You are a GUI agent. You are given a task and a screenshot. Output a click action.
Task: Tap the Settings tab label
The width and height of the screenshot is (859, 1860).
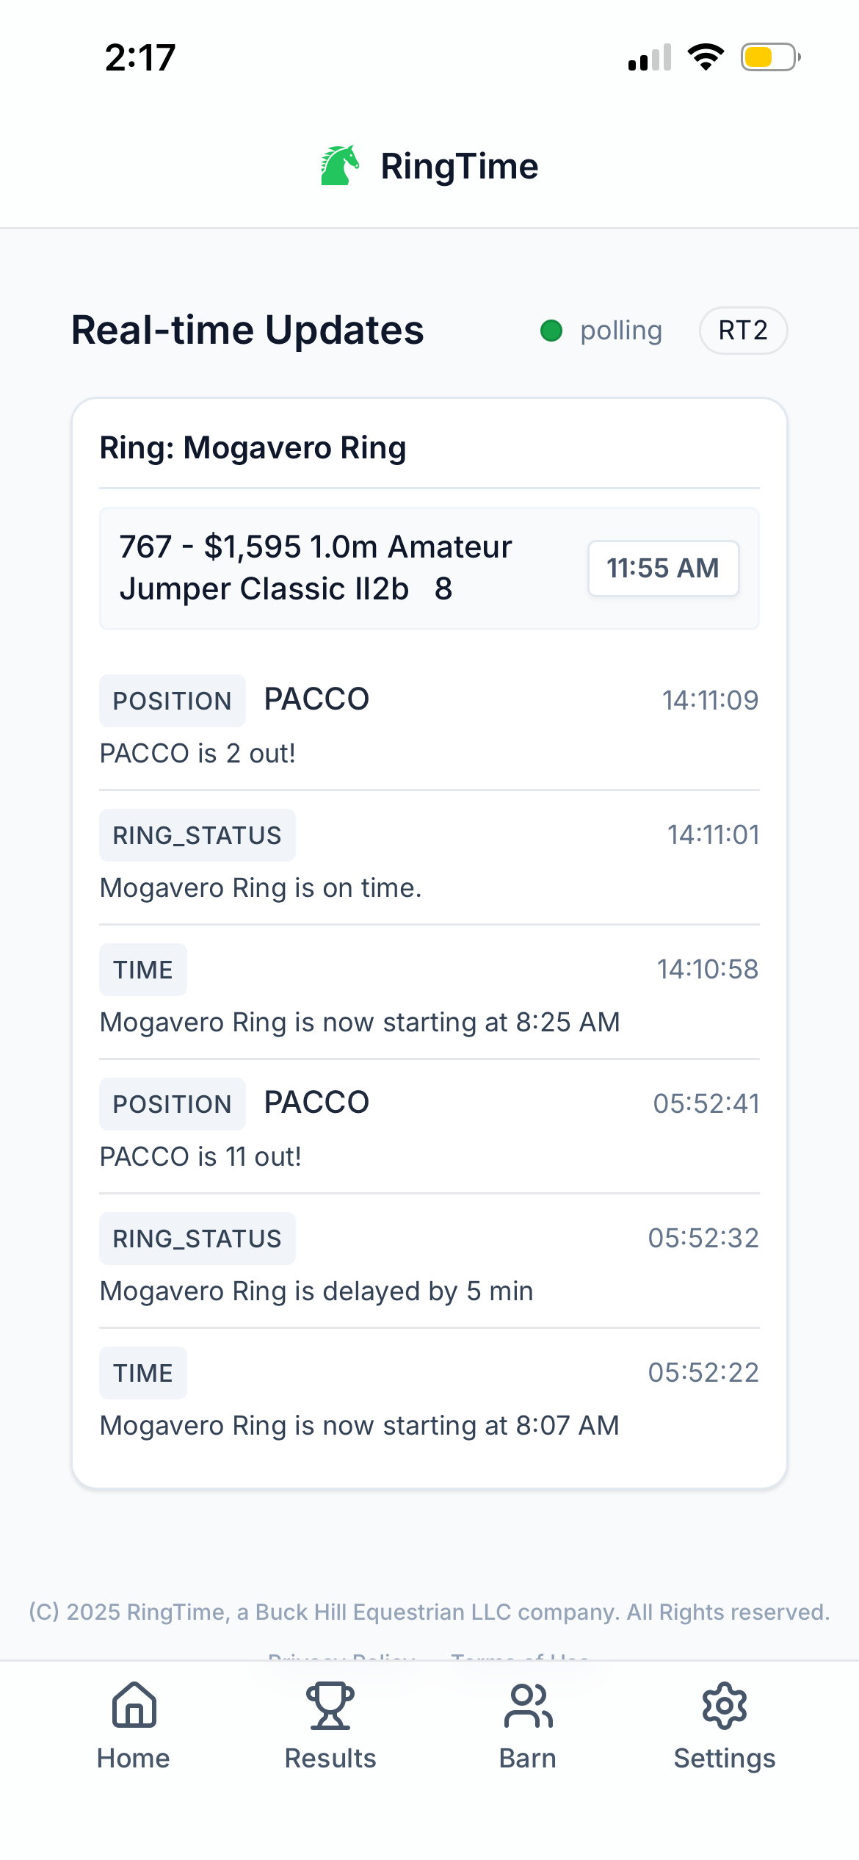[725, 1758]
